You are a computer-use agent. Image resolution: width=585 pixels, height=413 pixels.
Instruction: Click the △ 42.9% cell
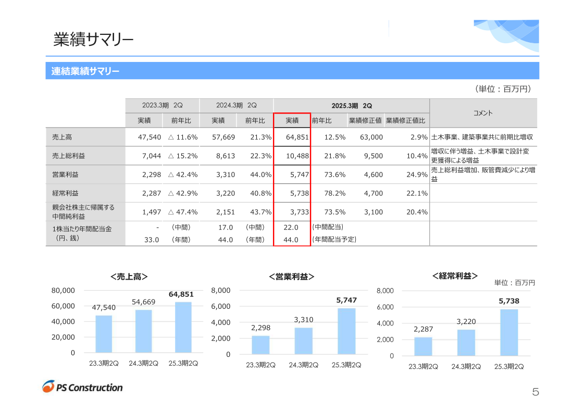183,193
